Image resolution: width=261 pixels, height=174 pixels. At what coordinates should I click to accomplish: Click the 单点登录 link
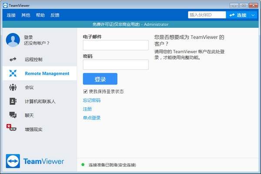91,118
